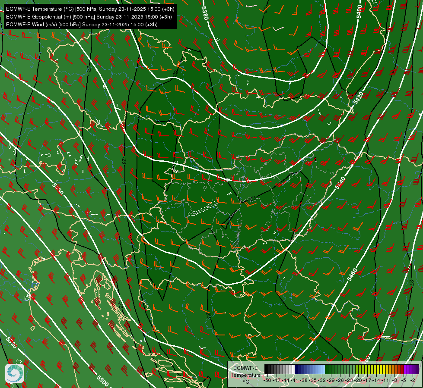Click the 5440 geopotential contour label
Screen dimensions: 423x388
pyautogui.click(x=340, y=183)
